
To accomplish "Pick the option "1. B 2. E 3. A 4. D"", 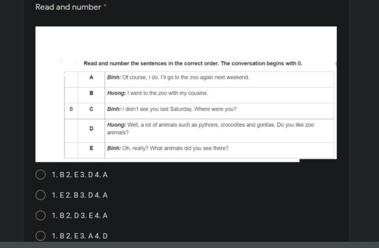I will coord(40,236).
